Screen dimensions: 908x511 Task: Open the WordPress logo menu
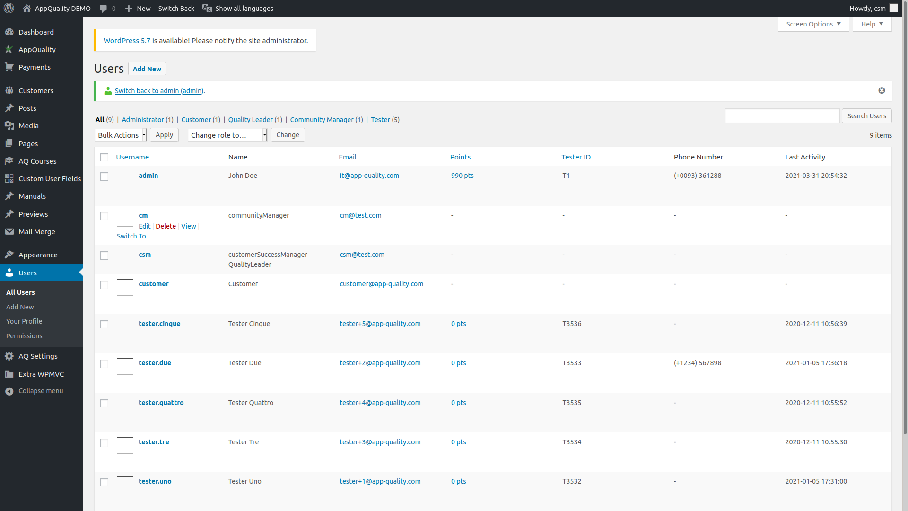coord(9,8)
